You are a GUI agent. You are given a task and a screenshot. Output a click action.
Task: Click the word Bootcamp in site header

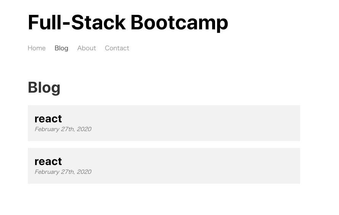point(179,23)
